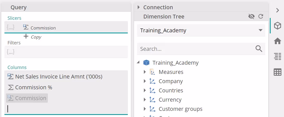Screen dimensions: 284x117
Task: Select the list lines icon in sidebar
Action: (x=277, y=56)
